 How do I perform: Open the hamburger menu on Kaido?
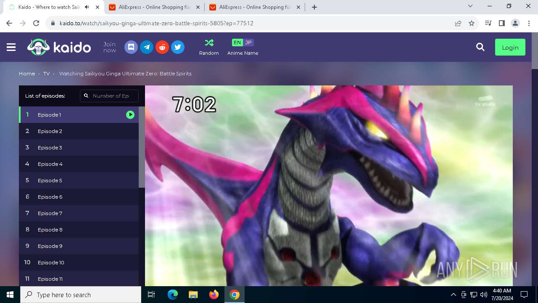pos(11,48)
